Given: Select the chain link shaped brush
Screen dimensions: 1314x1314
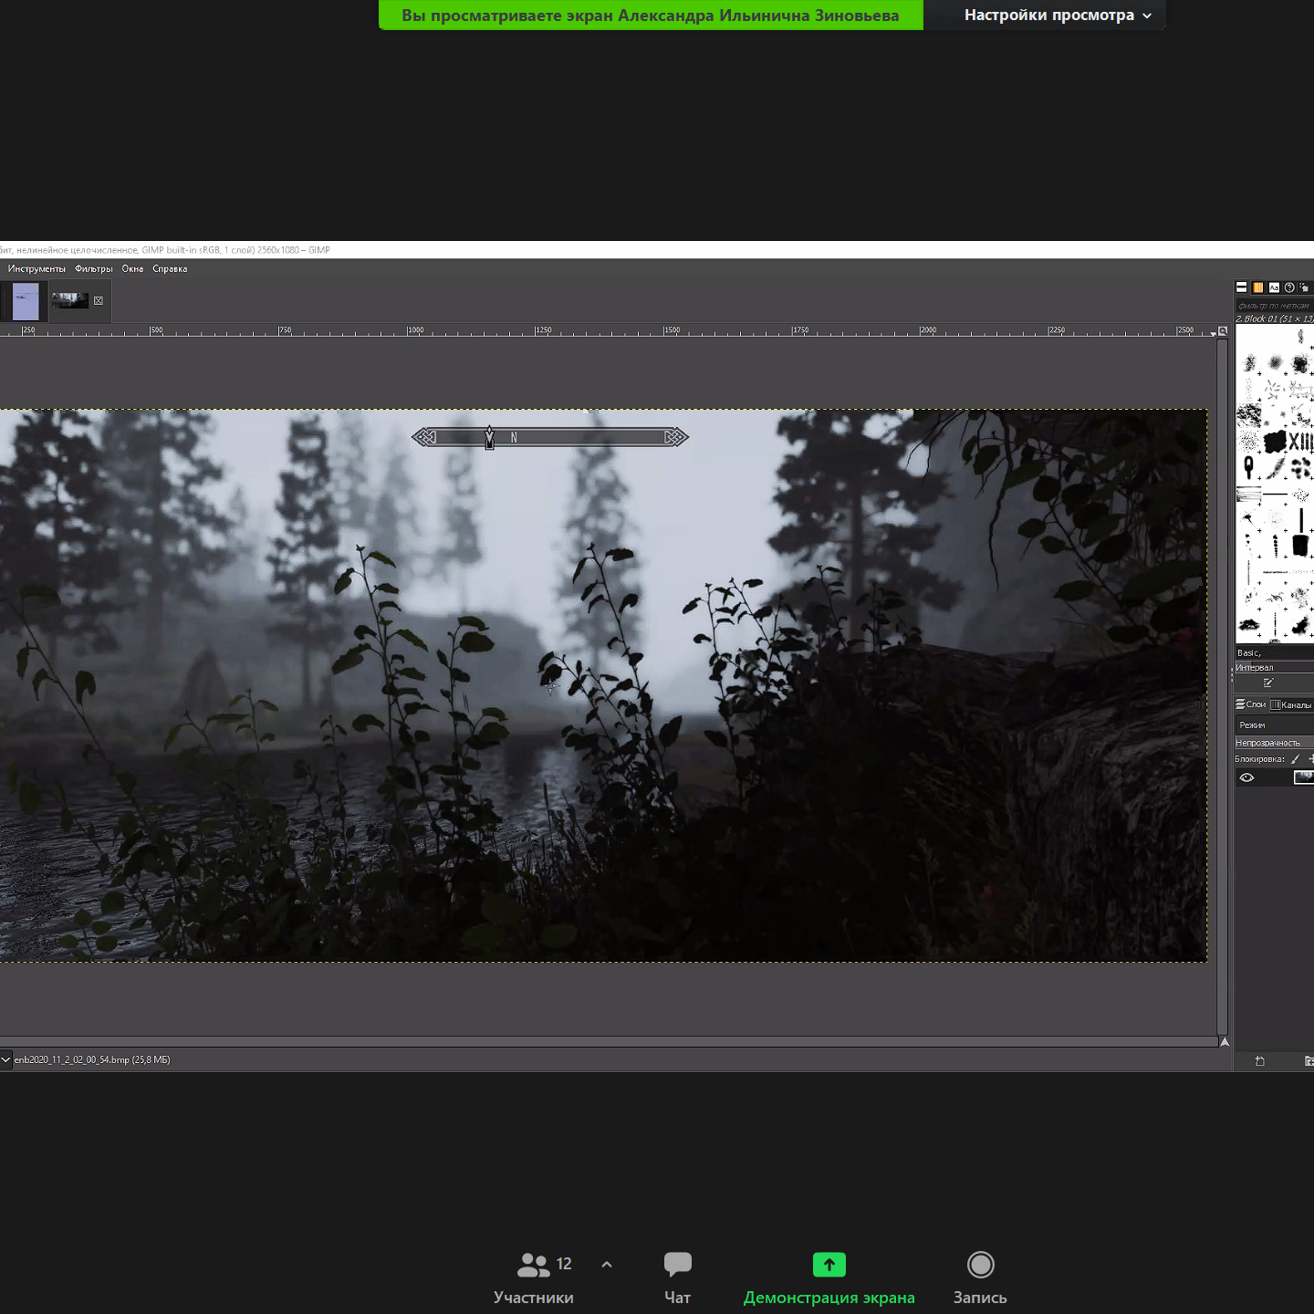Looking at the screenshot, I should 1249,468.
